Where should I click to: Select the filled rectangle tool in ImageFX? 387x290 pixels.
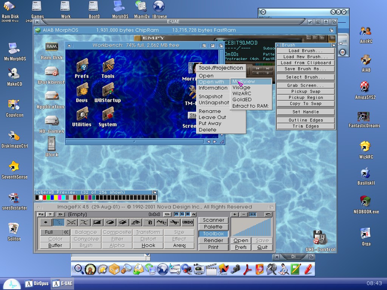pyautogui.click(x=97, y=222)
